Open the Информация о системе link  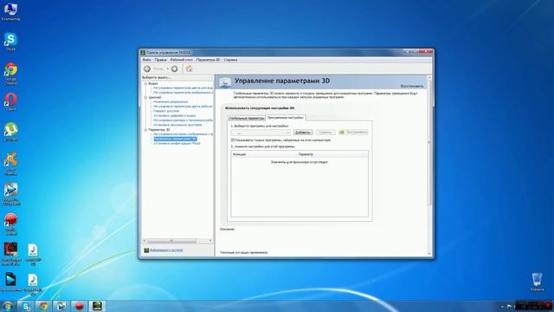tap(166, 250)
